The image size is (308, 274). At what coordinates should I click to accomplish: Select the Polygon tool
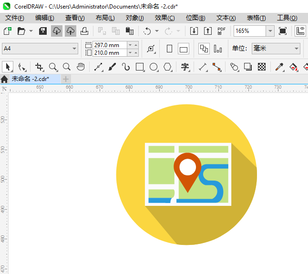click(167, 67)
